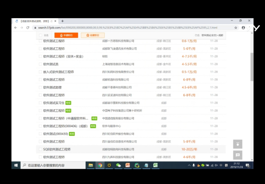Open company 成都欧飞凌通讯技术有限公司
Viewport: 265px width, 184px height.
click(119, 49)
